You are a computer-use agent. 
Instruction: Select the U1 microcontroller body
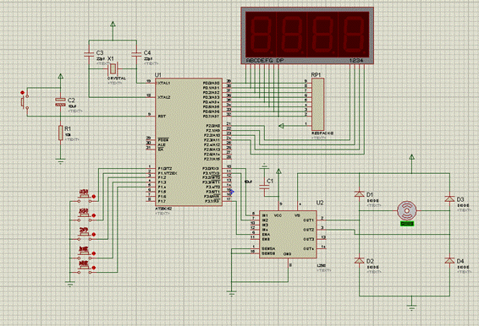[x=189, y=142]
